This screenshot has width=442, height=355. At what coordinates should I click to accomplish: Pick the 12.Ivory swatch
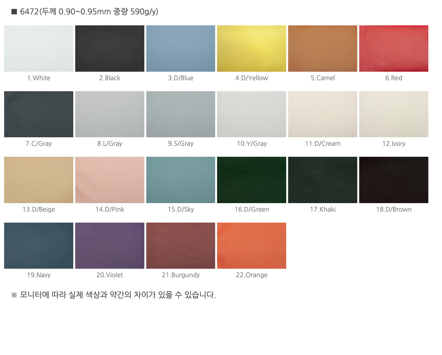click(x=394, y=114)
